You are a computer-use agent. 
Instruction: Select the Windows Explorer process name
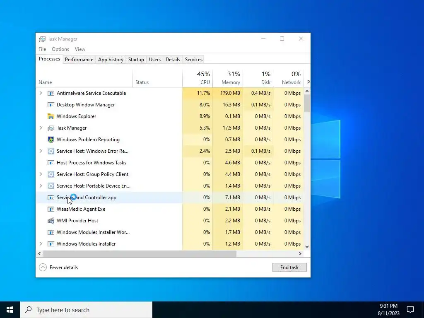77,116
